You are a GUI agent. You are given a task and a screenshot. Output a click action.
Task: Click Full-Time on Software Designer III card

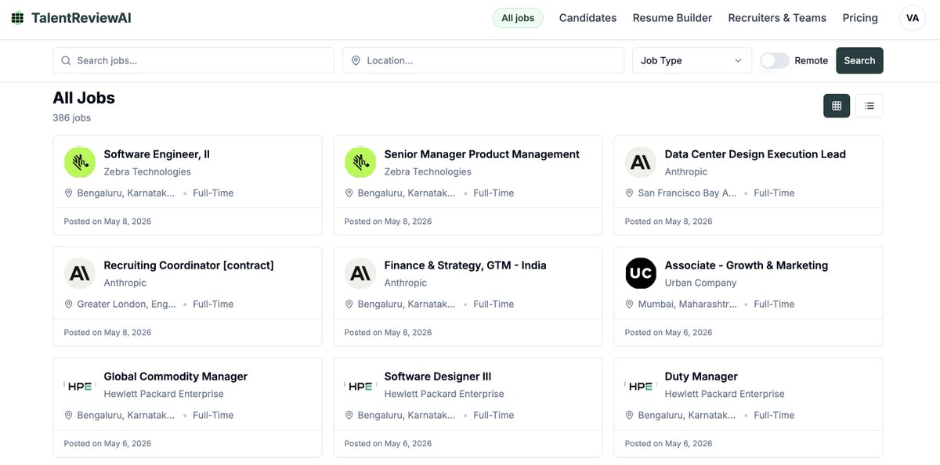[493, 415]
